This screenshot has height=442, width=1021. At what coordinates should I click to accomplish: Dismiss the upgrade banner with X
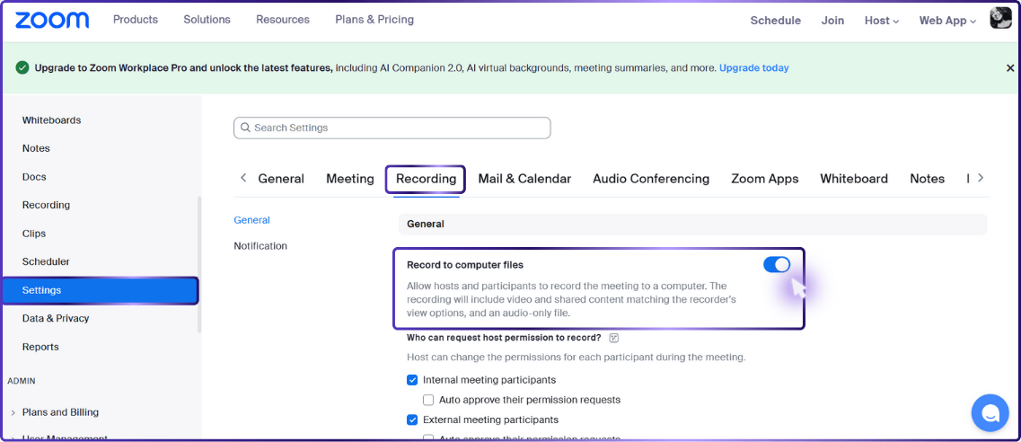pyautogui.click(x=1010, y=67)
